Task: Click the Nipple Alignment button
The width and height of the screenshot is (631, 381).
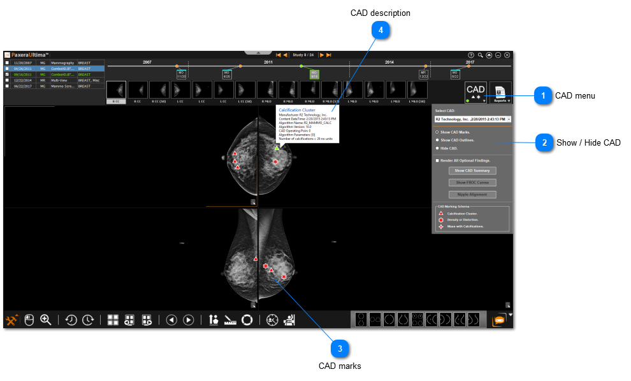Action: point(472,194)
